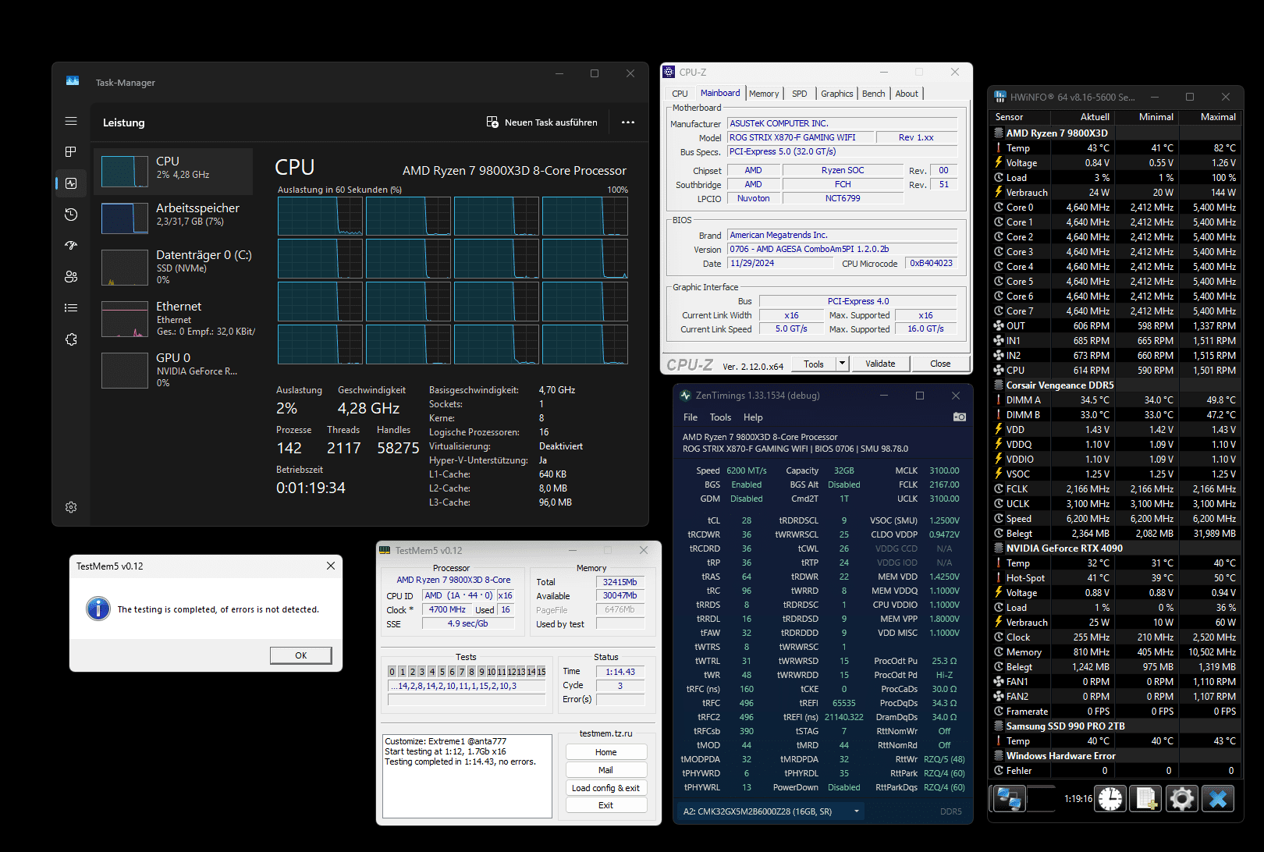The height and width of the screenshot is (852, 1264).
Task: Click Validate button in CPU-Z
Action: [x=880, y=364]
